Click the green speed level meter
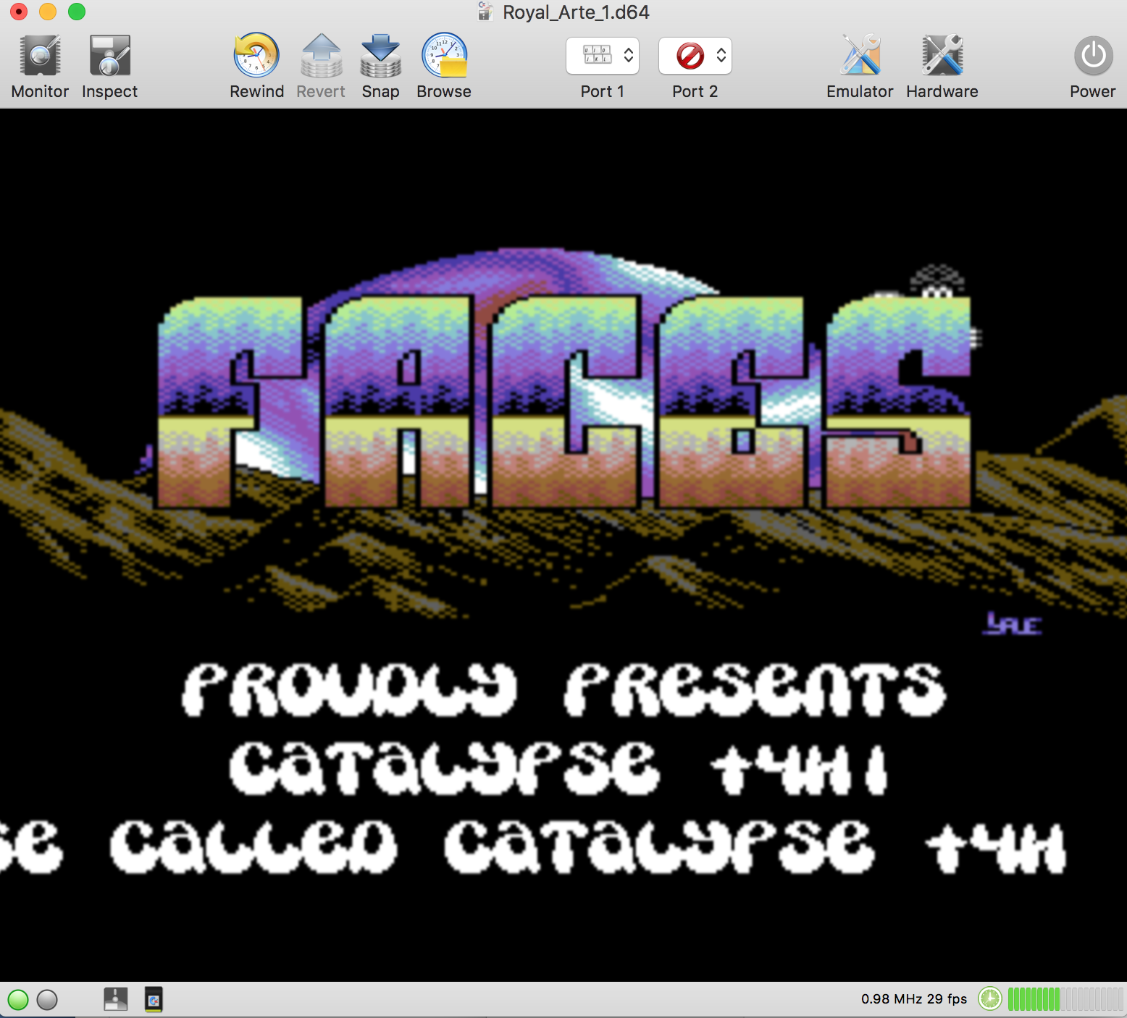1127x1018 pixels. point(1065,999)
